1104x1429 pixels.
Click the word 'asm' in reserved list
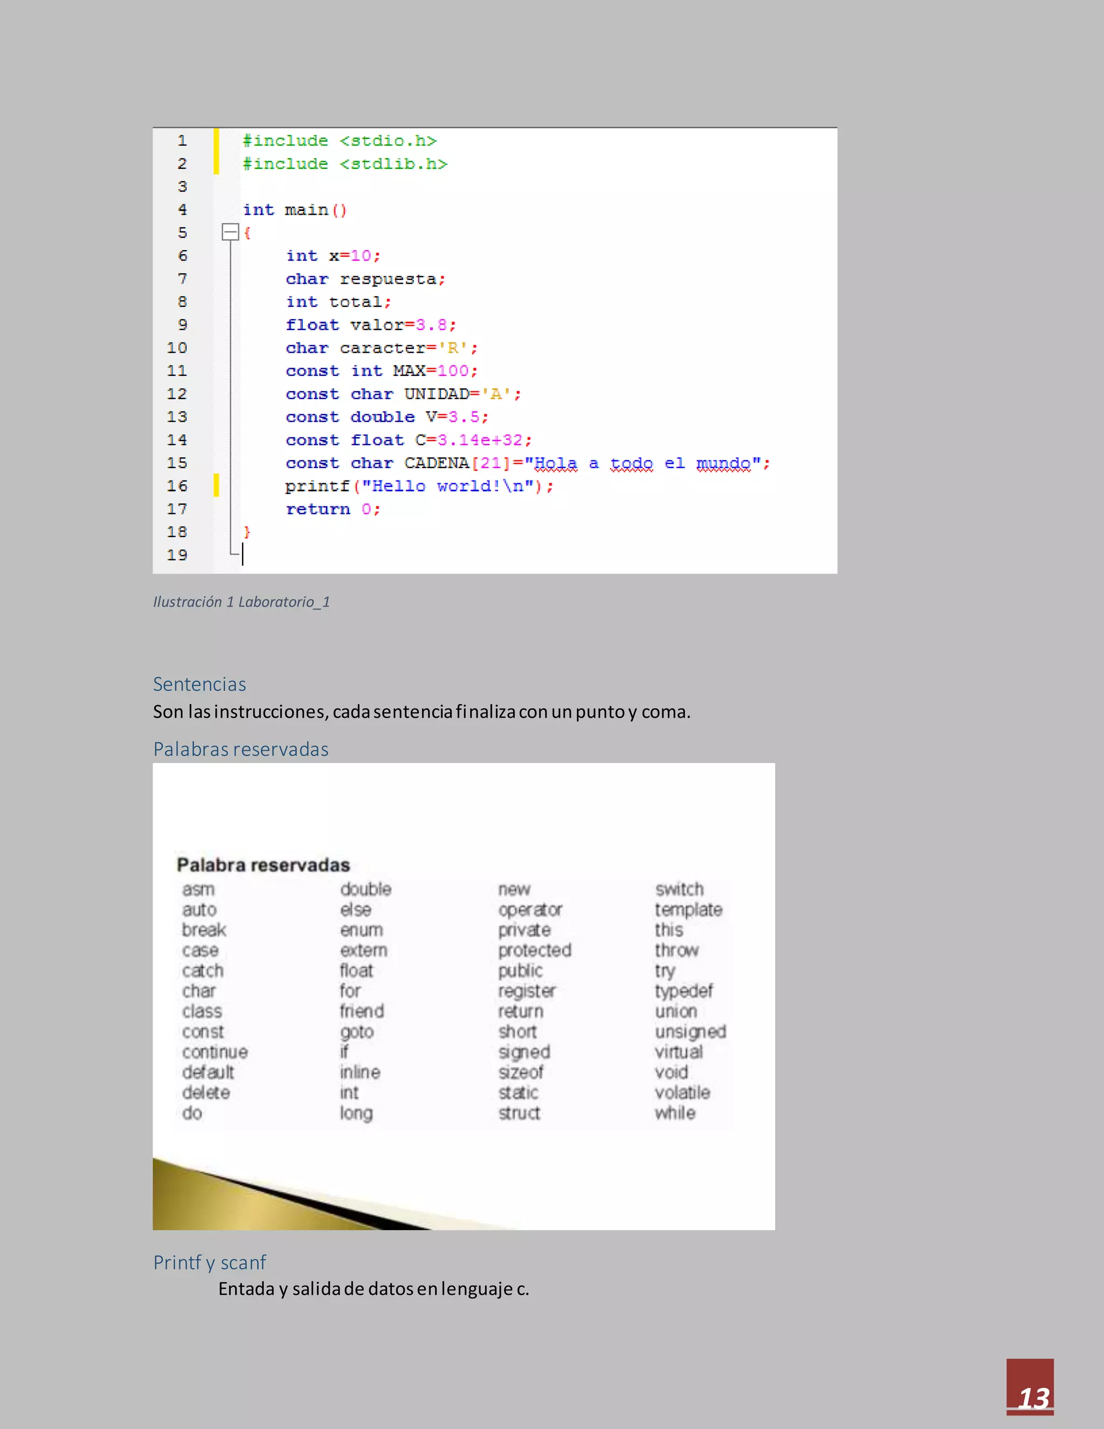click(198, 889)
